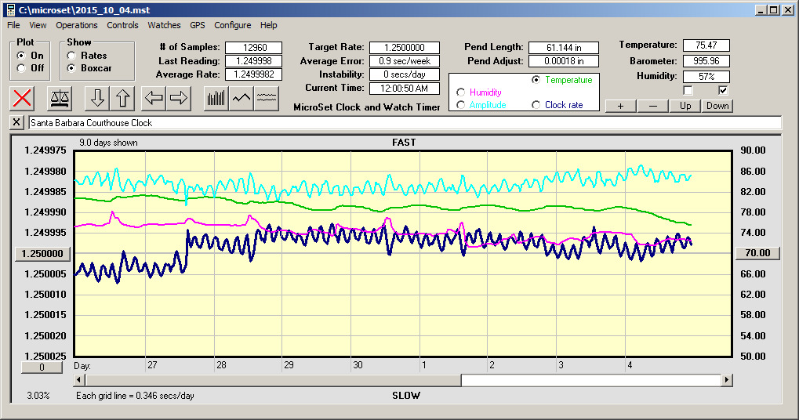
Task: Click the Average Error value field
Action: [x=405, y=60]
